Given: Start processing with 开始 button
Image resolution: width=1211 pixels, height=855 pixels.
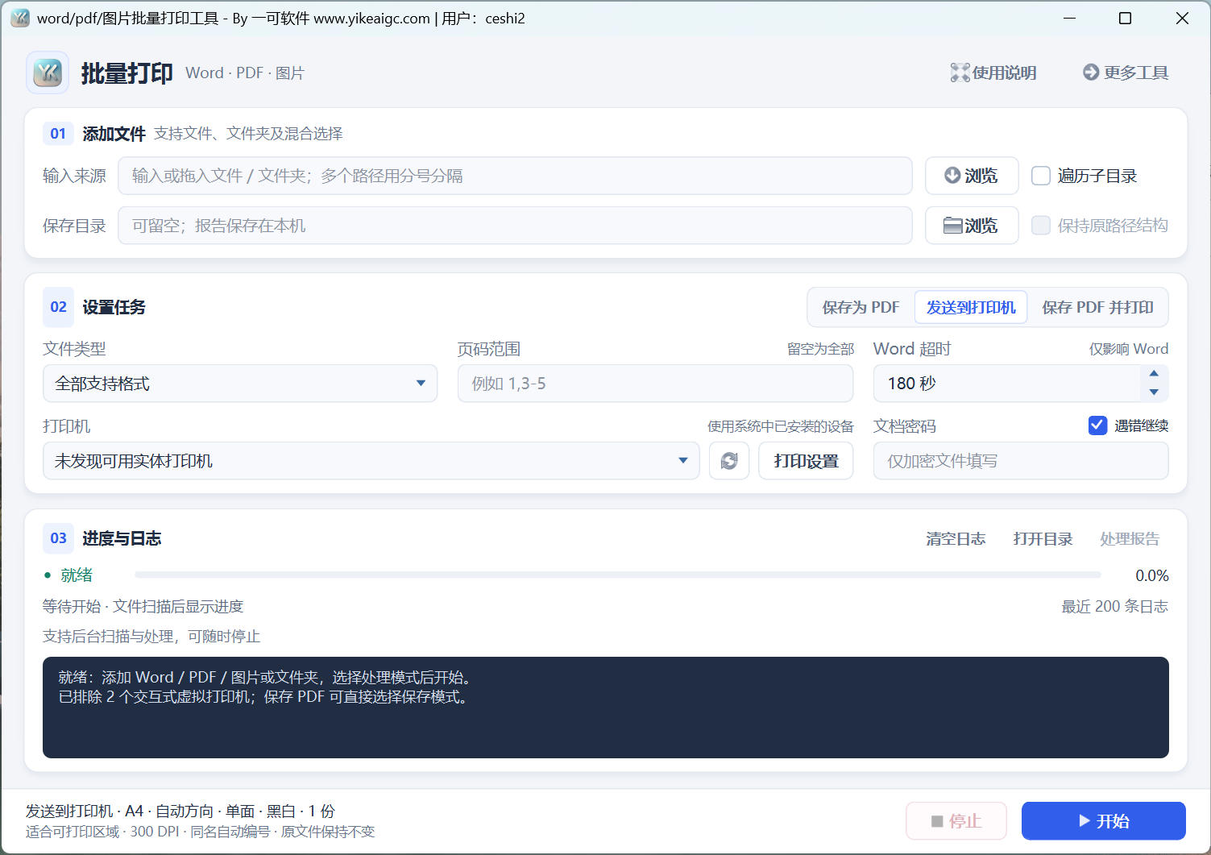Looking at the screenshot, I should (1104, 821).
